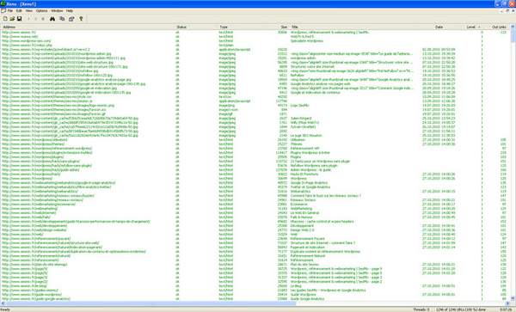The height and width of the screenshot is (312, 516).
Task: Select the row titled "WebMarketing"
Action: [x=255, y=209]
